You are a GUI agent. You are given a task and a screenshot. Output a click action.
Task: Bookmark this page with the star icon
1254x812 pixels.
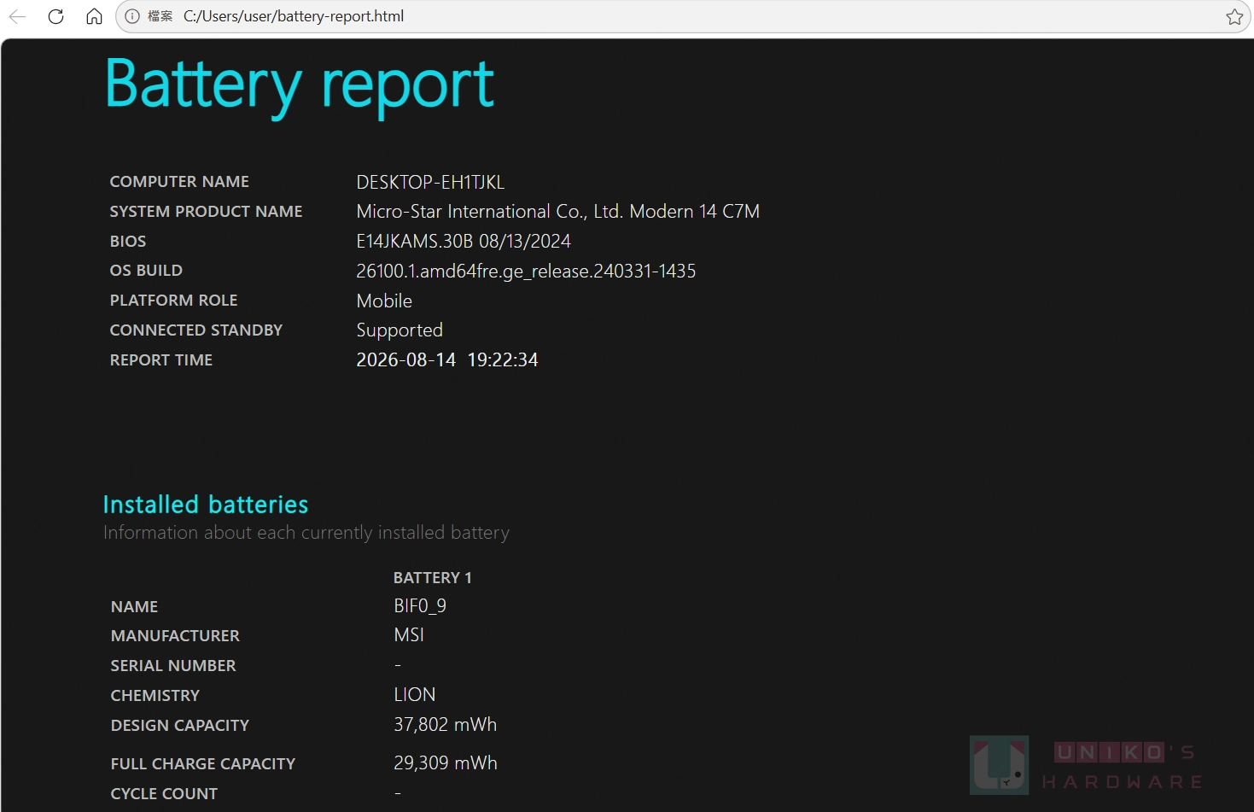point(1234,16)
